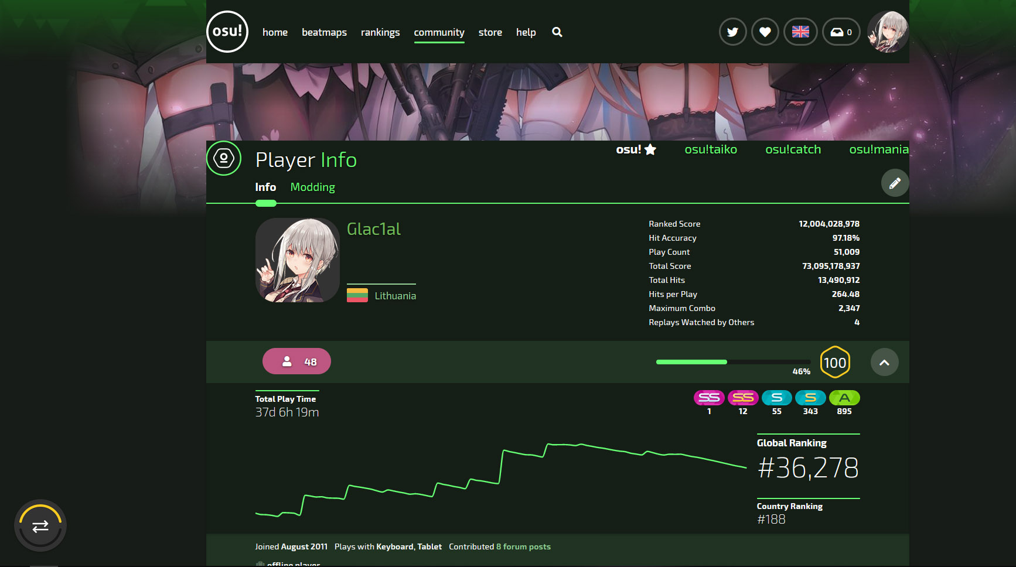Click Total Play Time 37d 6h 19m
This screenshot has width=1016, height=567.
pyautogui.click(x=287, y=405)
